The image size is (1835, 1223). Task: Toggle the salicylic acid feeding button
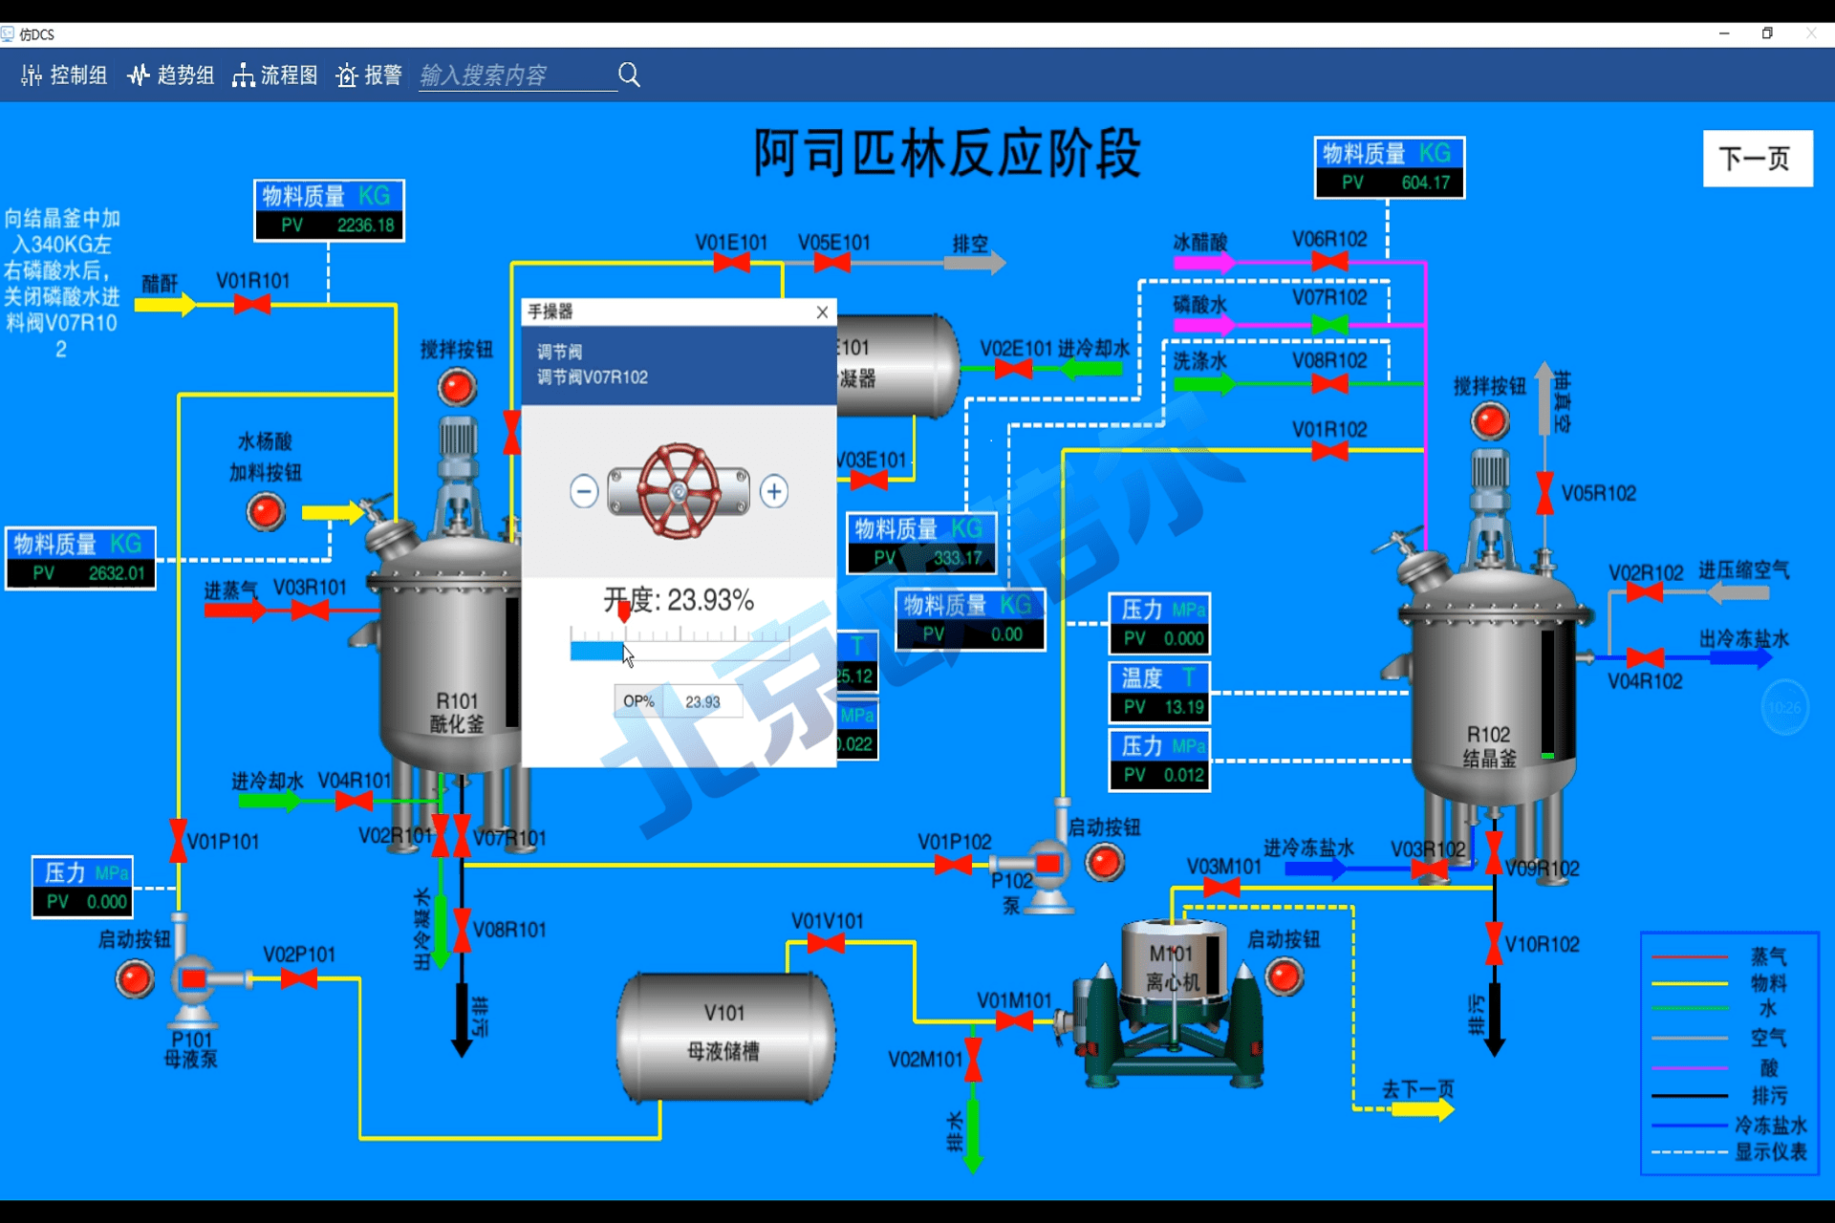266,512
